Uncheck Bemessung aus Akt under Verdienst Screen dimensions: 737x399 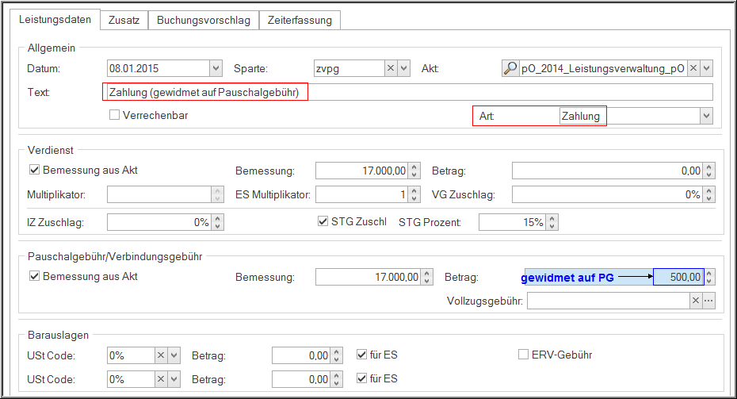[x=34, y=170]
